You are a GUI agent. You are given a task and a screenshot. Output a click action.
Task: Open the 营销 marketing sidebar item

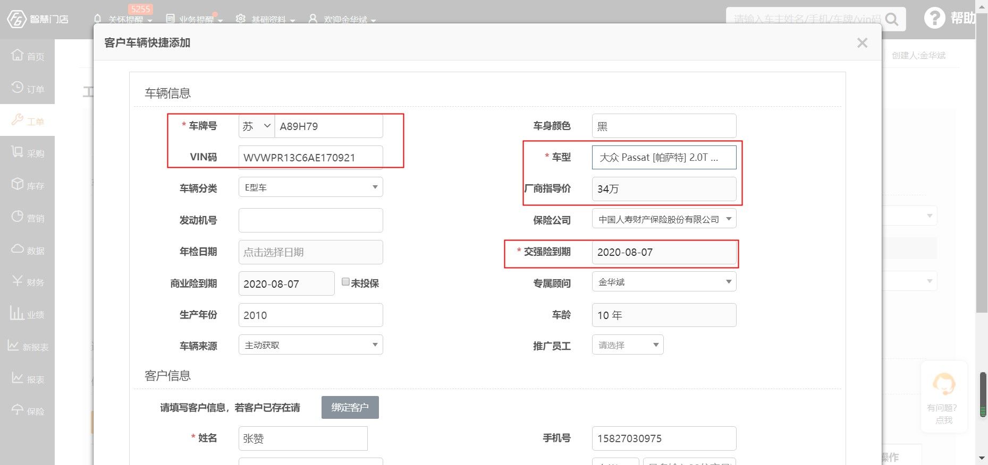(28, 218)
